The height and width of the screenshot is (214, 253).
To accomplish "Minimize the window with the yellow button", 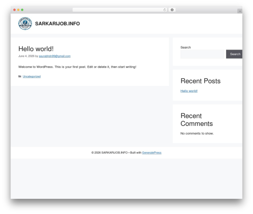I will point(18,10).
